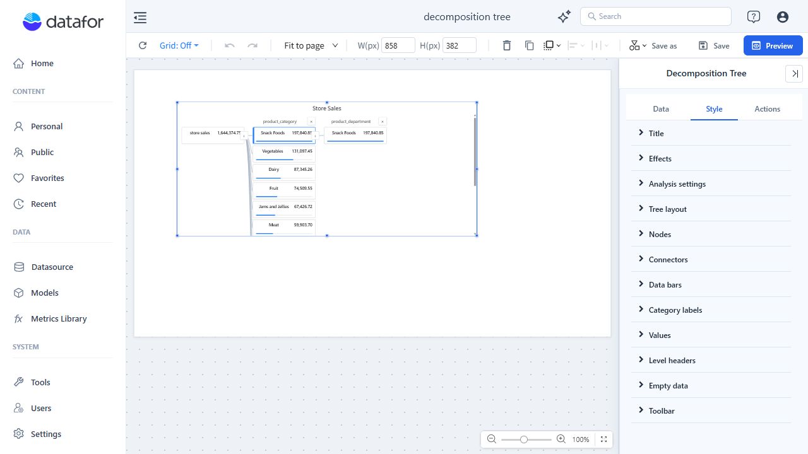Open the horizontal align dropdown icon
Viewport: 808px width, 454px height.
tap(576, 45)
